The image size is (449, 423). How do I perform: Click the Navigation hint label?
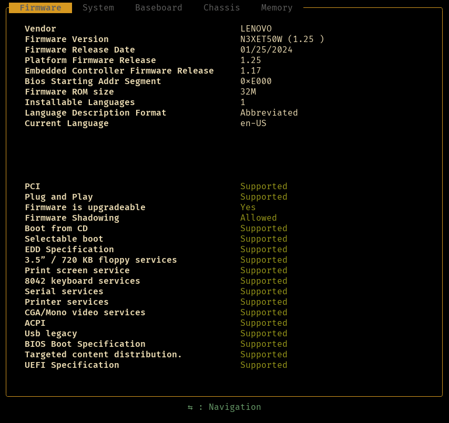[x=234, y=407]
